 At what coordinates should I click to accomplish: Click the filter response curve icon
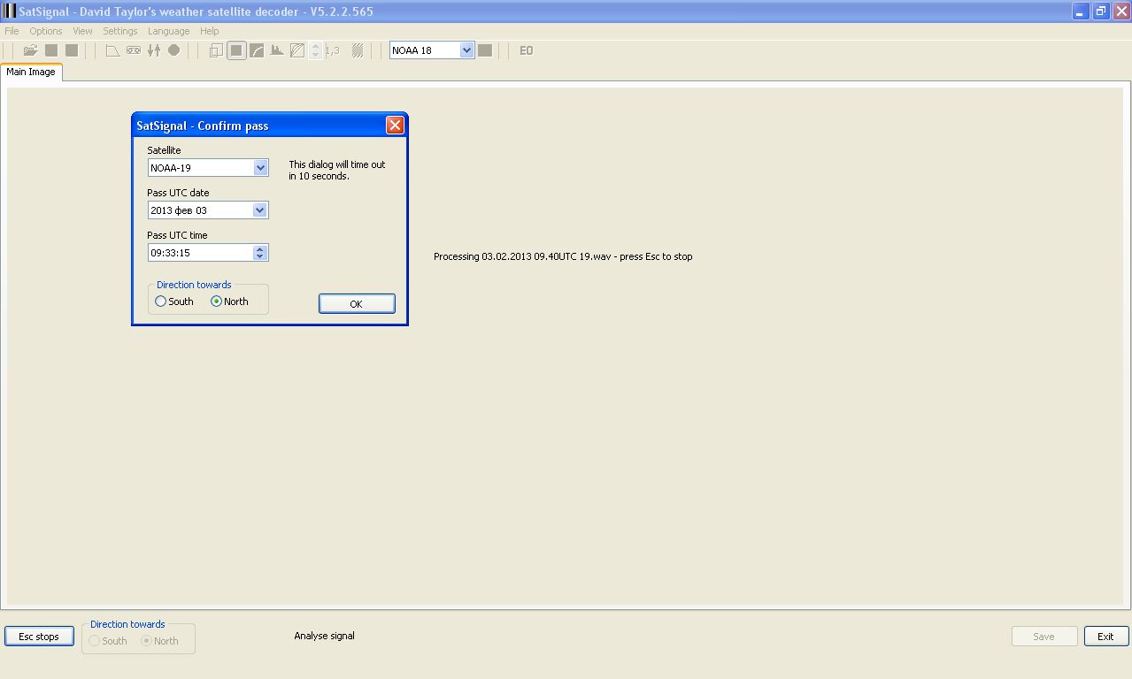point(112,50)
